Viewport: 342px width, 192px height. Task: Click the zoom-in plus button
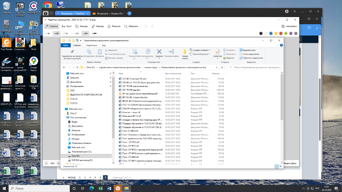tap(58, 163)
